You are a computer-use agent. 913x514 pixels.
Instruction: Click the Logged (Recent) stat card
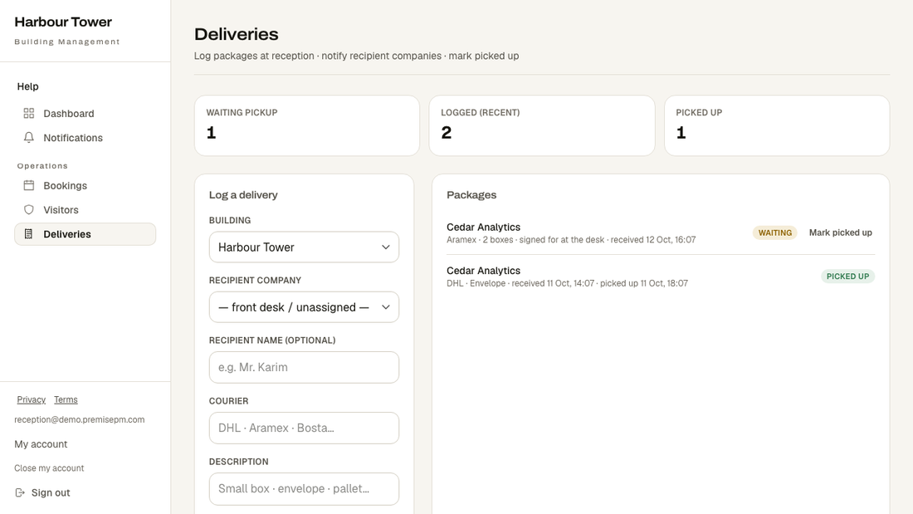tap(542, 126)
